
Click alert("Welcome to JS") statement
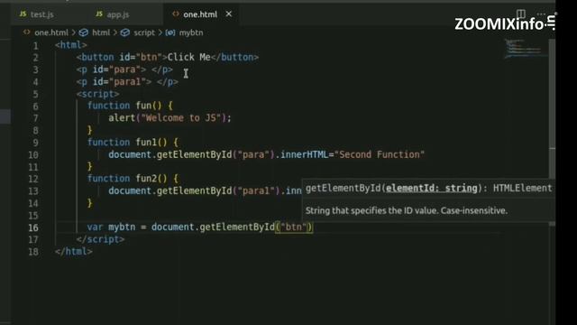[169, 118]
